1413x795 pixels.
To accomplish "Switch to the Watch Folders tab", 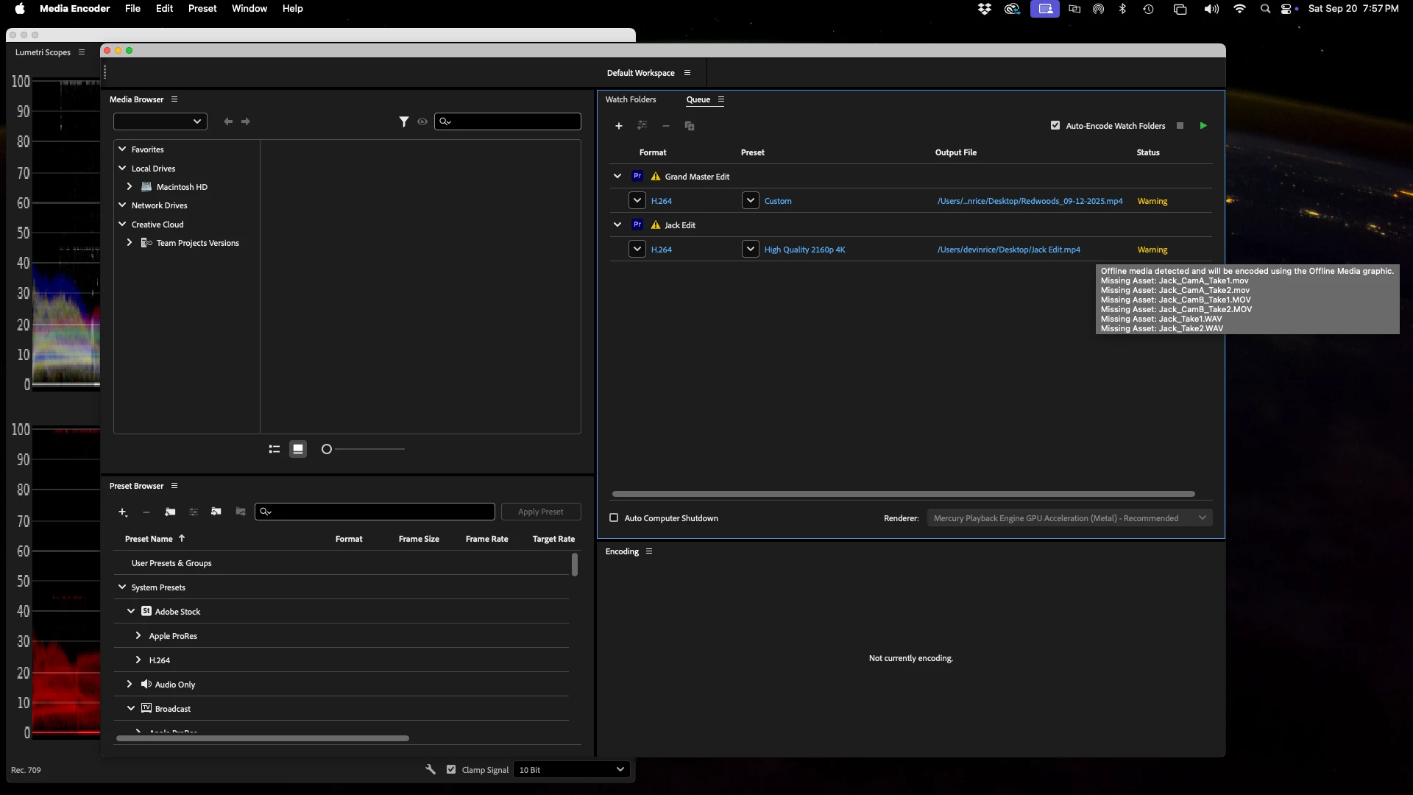I will point(631,99).
